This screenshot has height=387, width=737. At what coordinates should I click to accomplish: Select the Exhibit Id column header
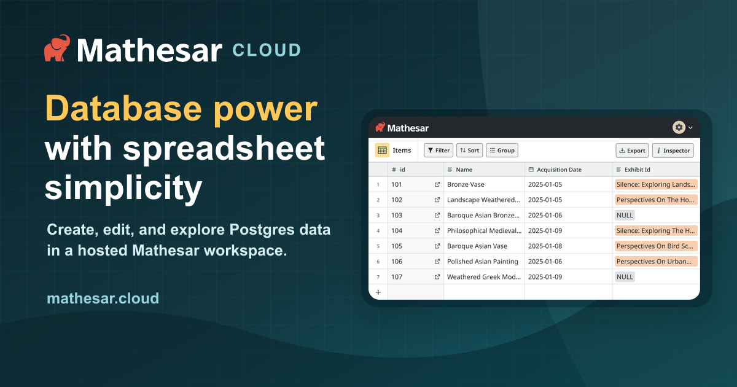pos(656,170)
